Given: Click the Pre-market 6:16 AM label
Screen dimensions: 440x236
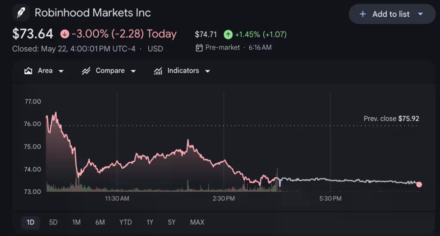Looking at the screenshot, I should coord(238,47).
